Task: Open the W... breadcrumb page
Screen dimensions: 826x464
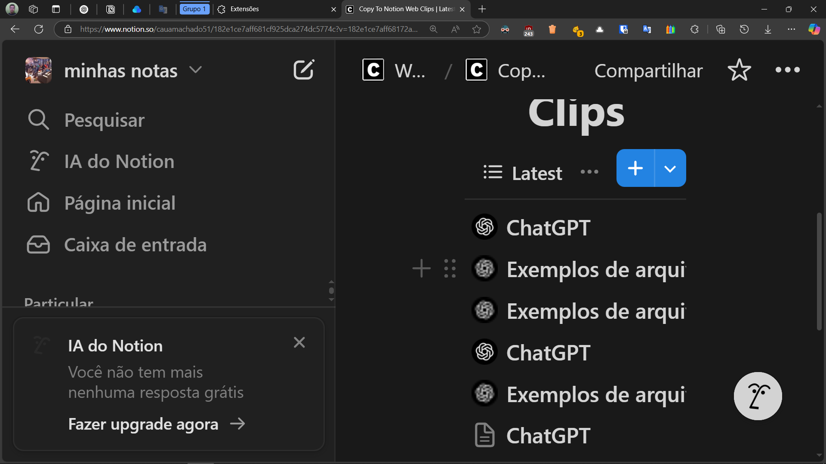Action: [394, 70]
